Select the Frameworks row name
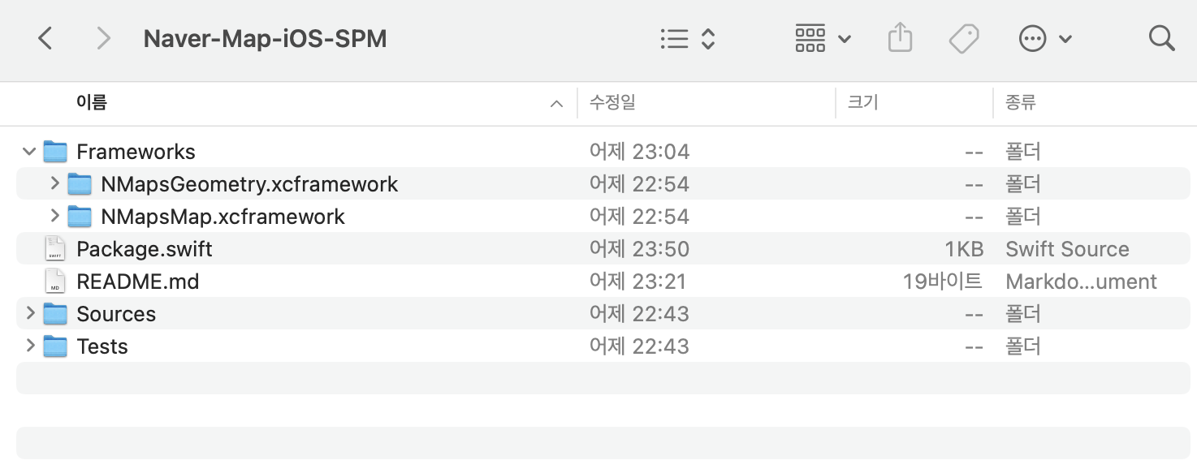1197x473 pixels. [136, 152]
